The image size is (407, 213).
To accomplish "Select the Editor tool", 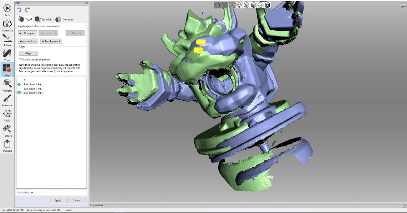I will point(7,39).
